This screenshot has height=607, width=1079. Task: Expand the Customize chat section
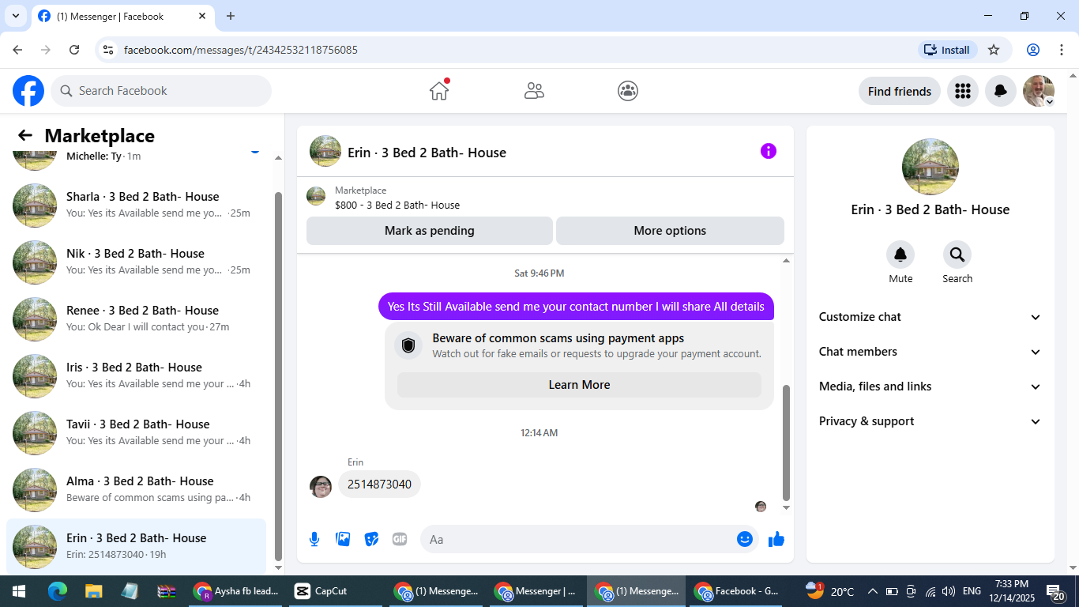(x=930, y=317)
